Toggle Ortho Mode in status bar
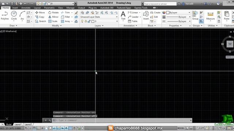234x131 pixels. tap(38, 128)
